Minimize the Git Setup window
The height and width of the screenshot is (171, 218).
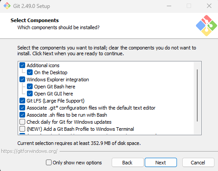pos(169,6)
